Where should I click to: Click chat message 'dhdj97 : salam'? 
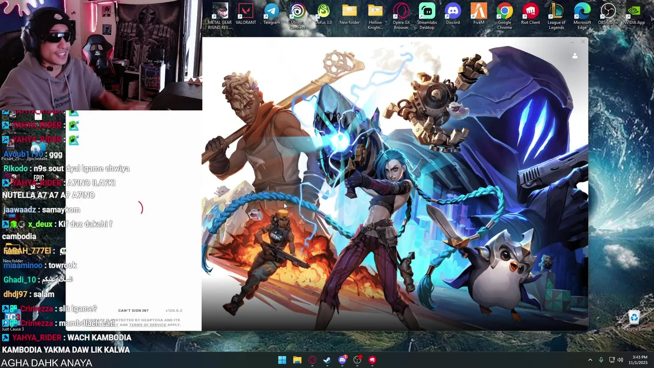(x=29, y=294)
